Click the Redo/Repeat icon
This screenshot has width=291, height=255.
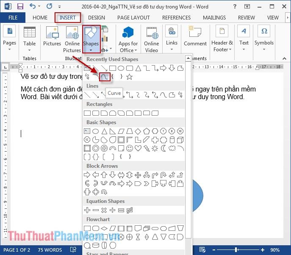[x=49, y=6]
